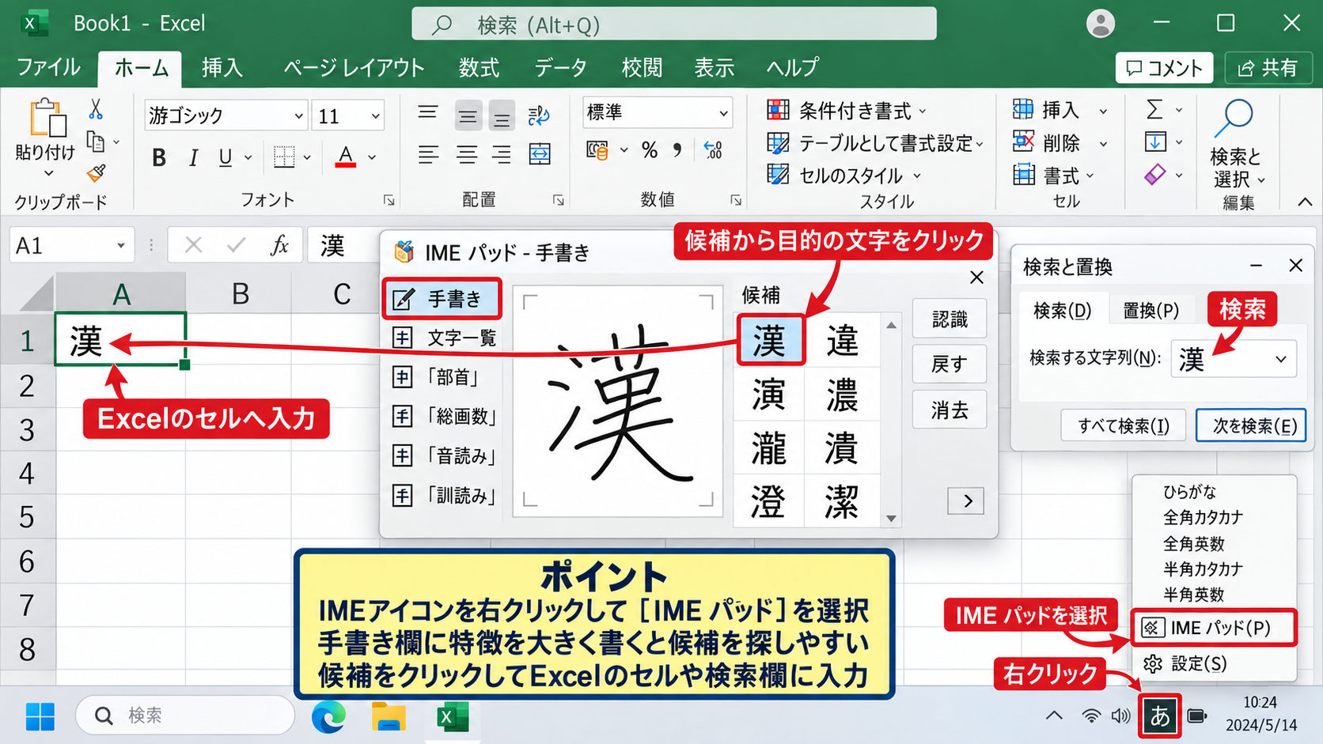The height and width of the screenshot is (744, 1323).
Task: Click the Paste (貼り付け) clipboard icon
Action: (47, 119)
